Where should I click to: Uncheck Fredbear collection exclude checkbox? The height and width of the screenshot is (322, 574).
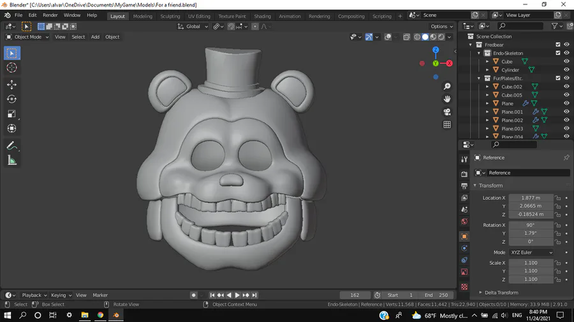point(558,45)
